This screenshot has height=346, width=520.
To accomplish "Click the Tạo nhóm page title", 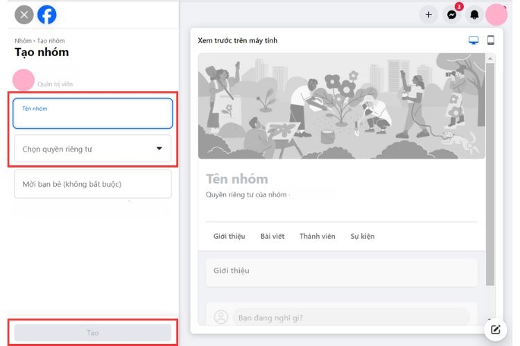I will pyautogui.click(x=42, y=53).
